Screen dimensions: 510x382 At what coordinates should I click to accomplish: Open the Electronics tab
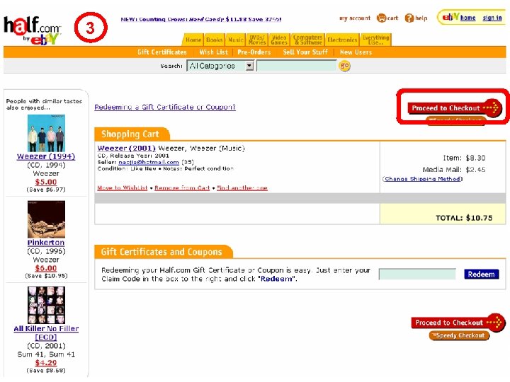pyautogui.click(x=342, y=40)
